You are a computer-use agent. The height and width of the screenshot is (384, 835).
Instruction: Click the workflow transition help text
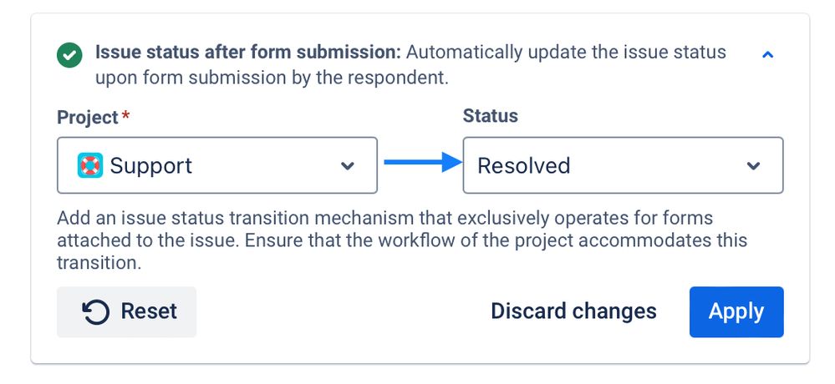[x=402, y=240]
